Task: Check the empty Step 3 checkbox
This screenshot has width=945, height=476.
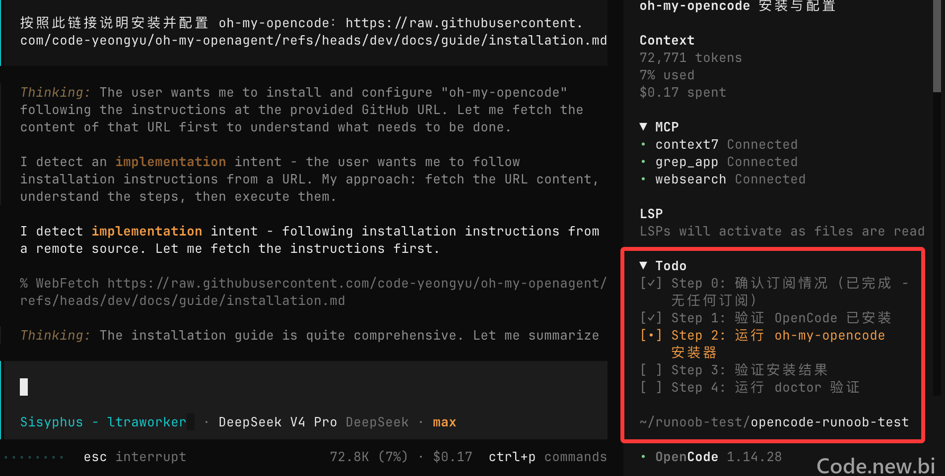Action: click(651, 370)
